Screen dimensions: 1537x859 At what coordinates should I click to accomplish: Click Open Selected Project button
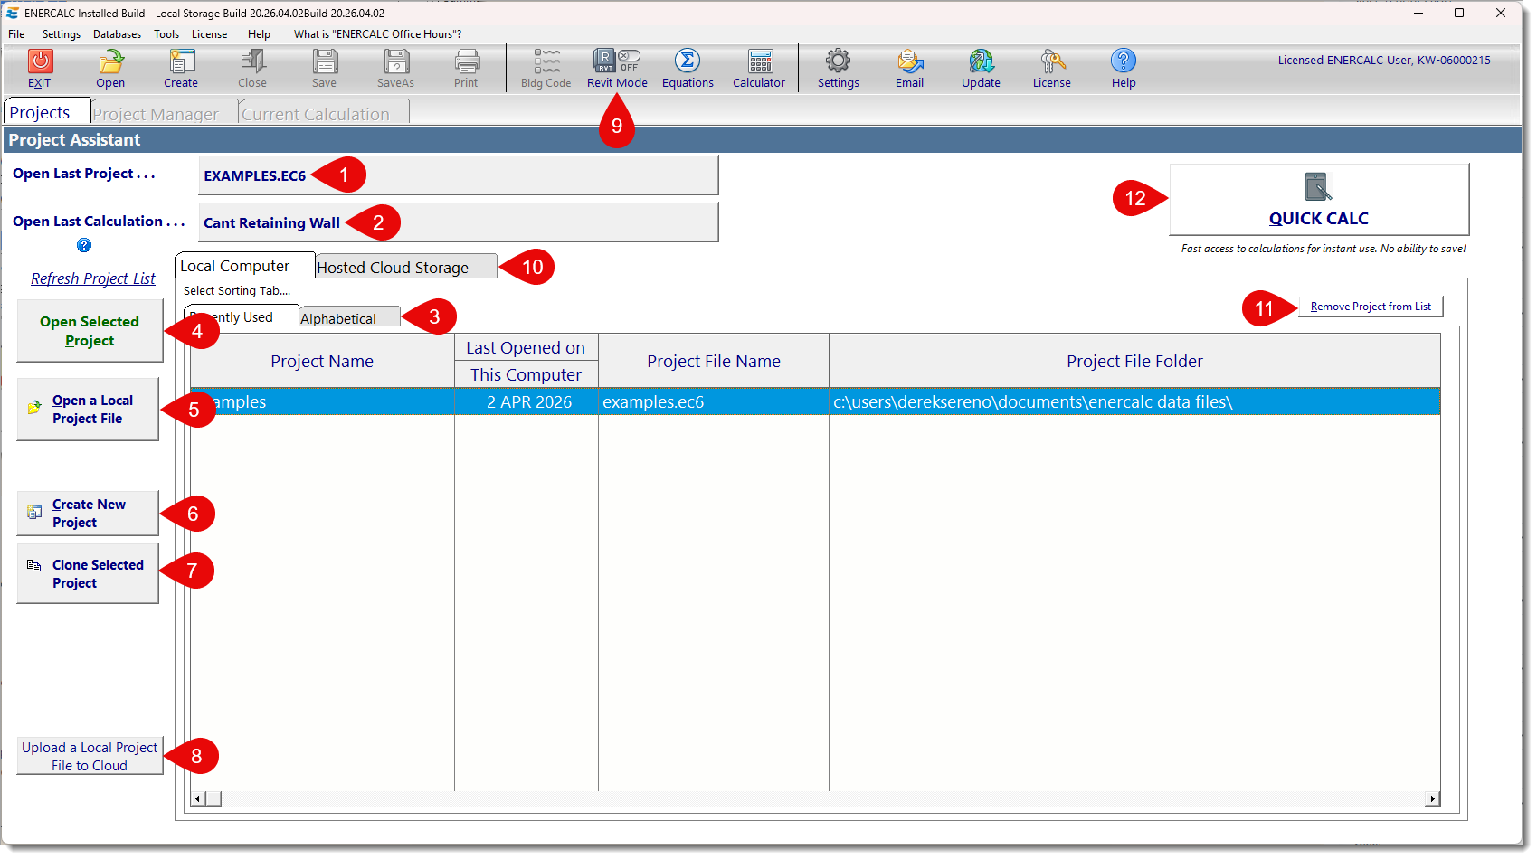[x=90, y=331]
